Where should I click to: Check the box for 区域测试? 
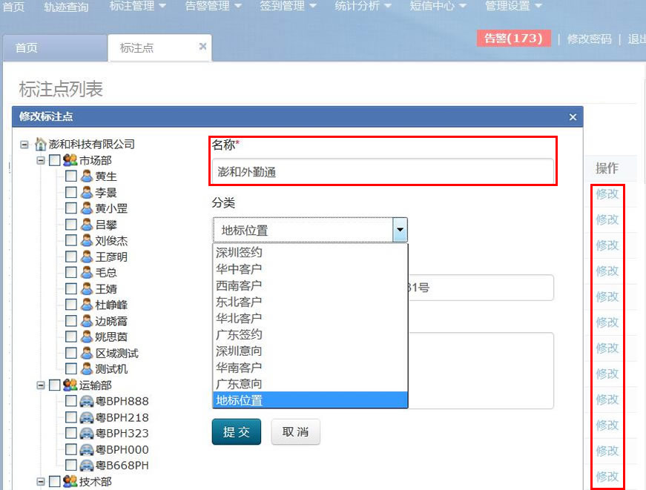(71, 353)
